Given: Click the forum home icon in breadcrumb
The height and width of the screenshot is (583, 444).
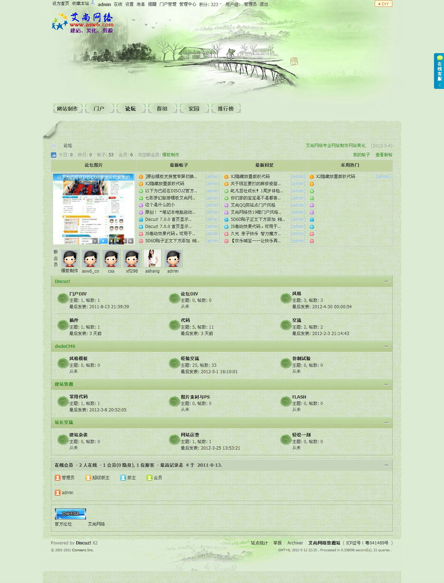Looking at the screenshot, I should pyautogui.click(x=54, y=146).
